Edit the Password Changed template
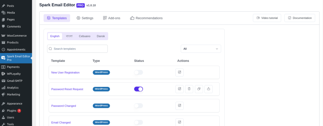The width and height of the screenshot is (323, 126). [179, 106]
